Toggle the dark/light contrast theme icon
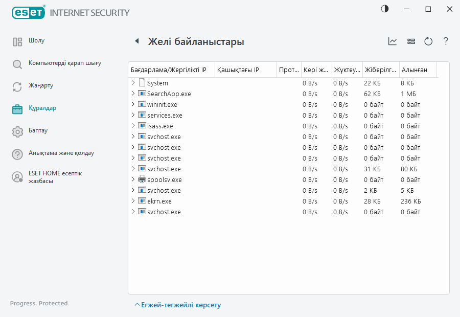 [384, 9]
